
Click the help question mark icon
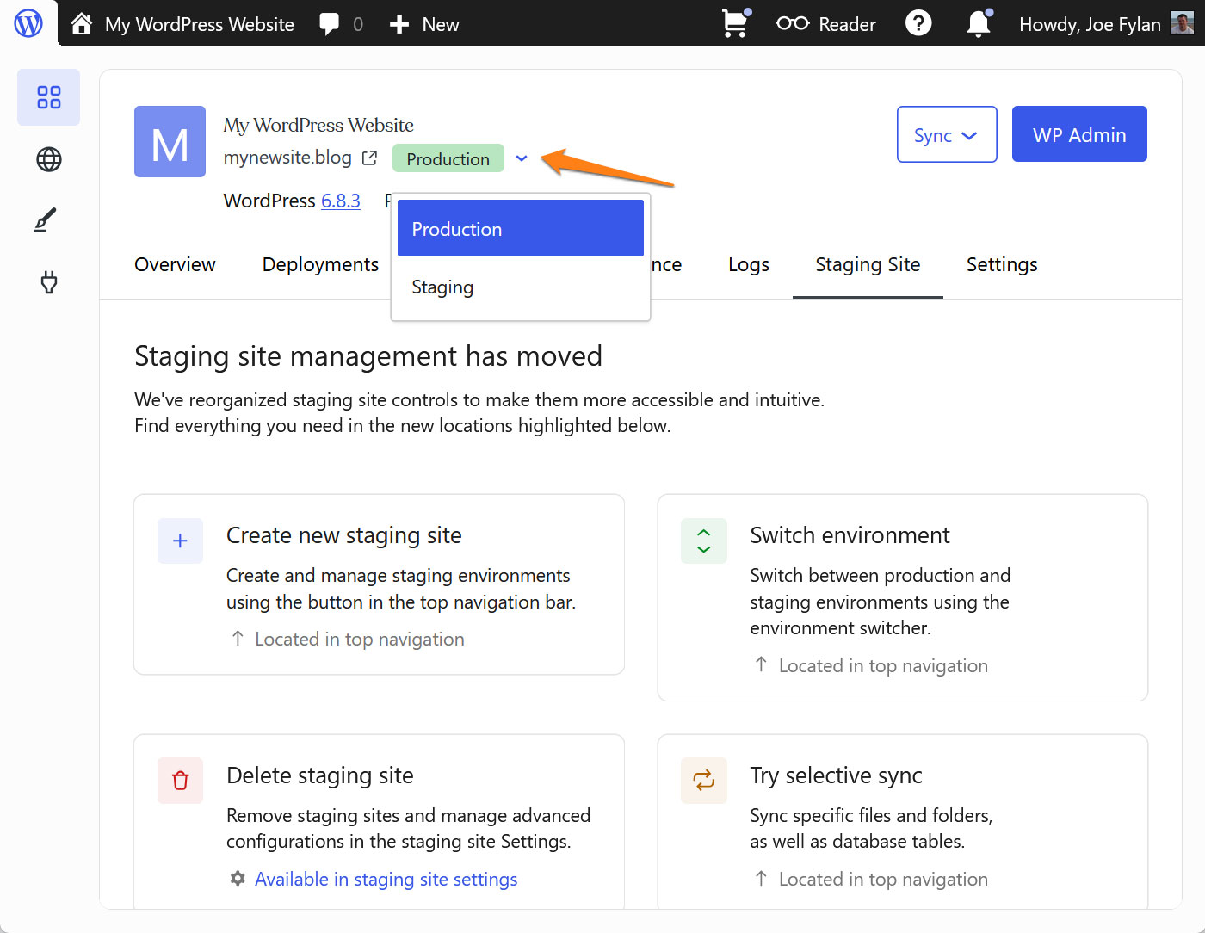[x=918, y=23]
